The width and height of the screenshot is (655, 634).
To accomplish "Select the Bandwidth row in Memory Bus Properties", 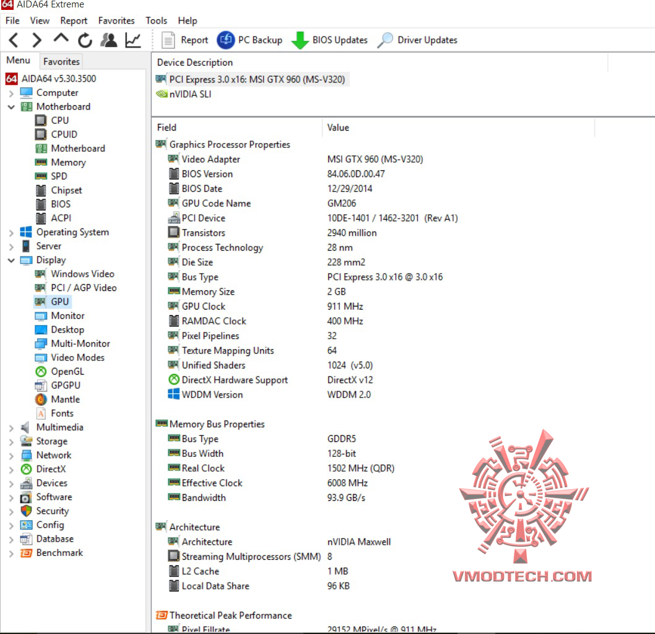I will [266, 498].
